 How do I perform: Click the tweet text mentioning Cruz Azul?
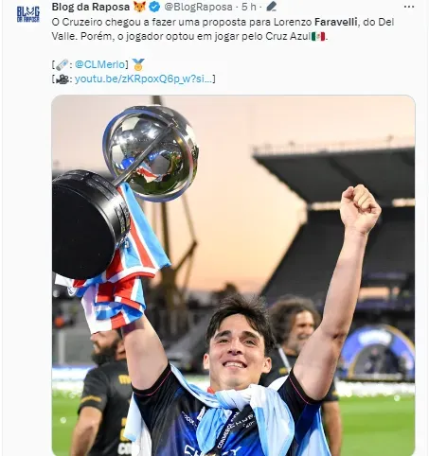click(x=223, y=29)
